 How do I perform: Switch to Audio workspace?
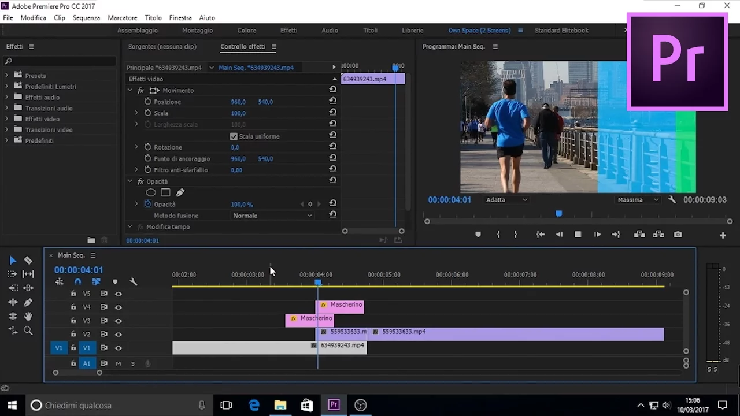[x=330, y=31]
